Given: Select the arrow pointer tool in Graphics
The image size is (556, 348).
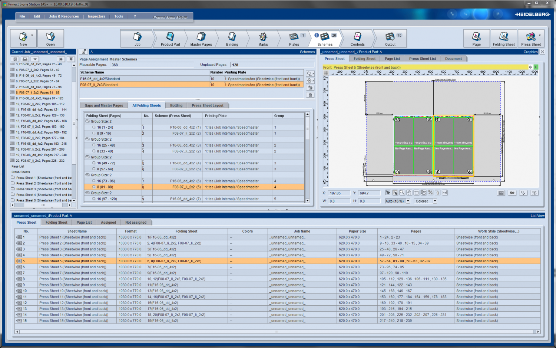Looking at the screenshot, I should (x=388, y=193).
